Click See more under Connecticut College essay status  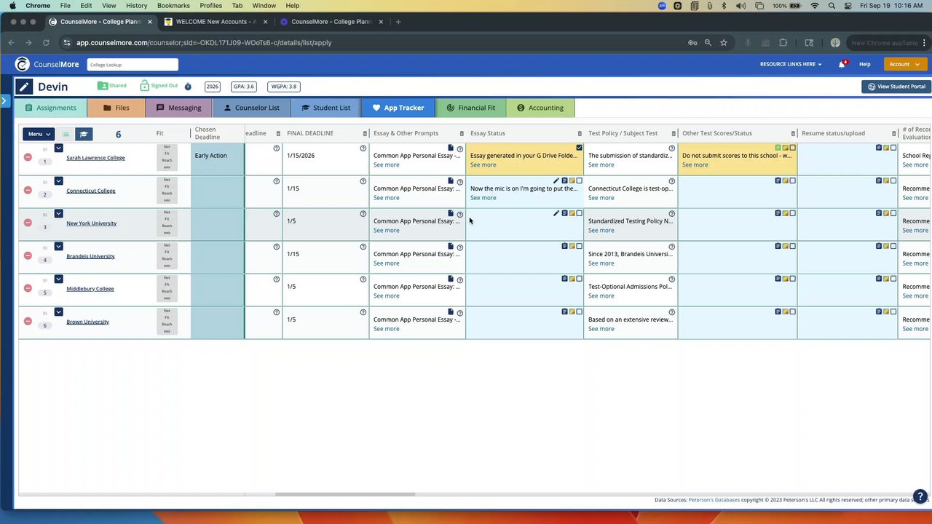point(483,198)
